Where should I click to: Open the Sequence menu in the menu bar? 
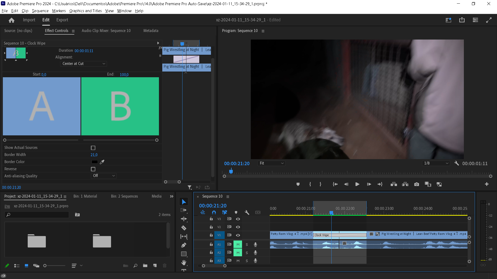tap(40, 11)
